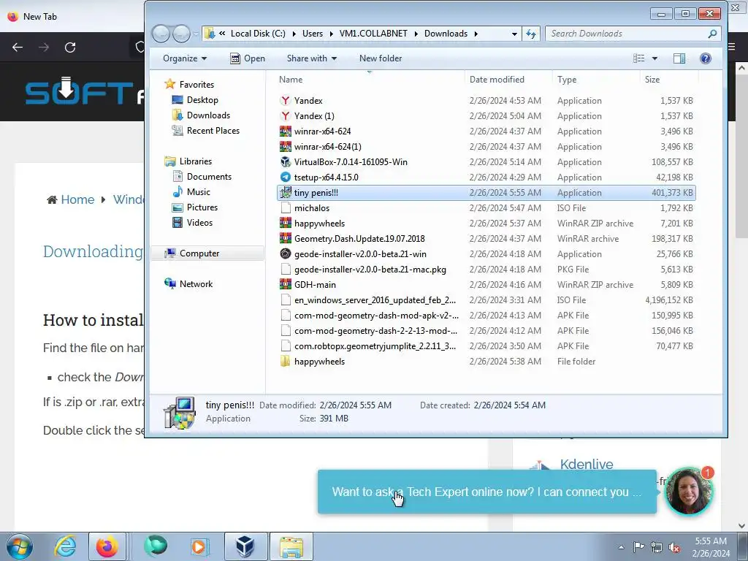Click the search magnifier icon
The image size is (748, 561).
[x=712, y=34]
